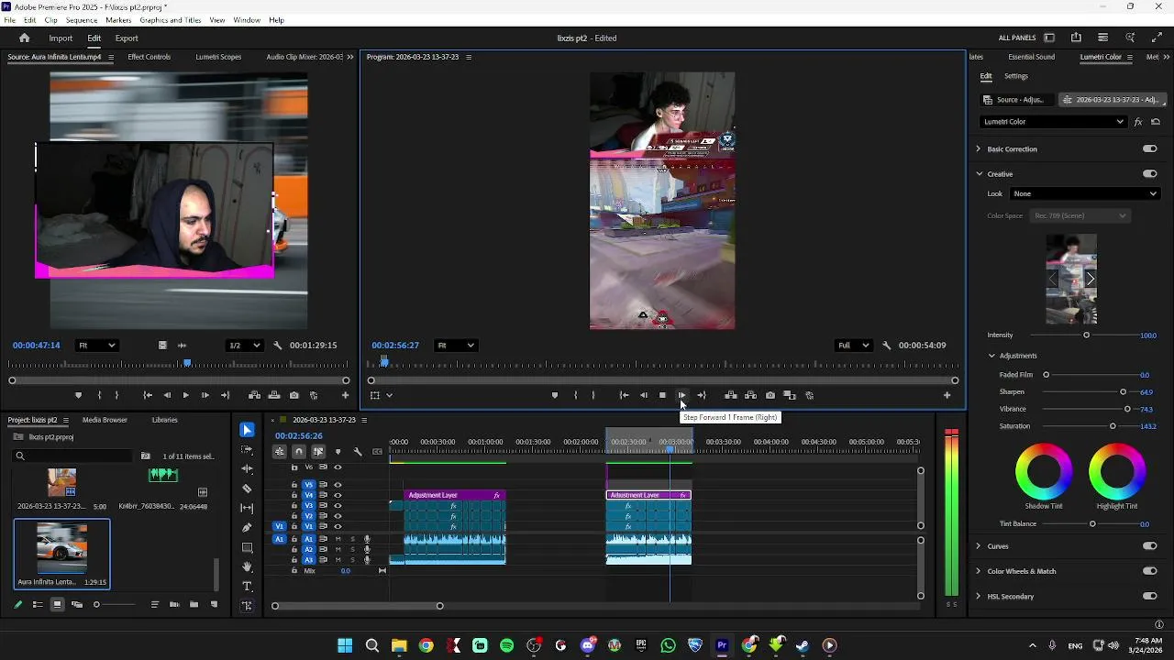Open the Lumetri Settings sub-tab
This screenshot has height=660, width=1174.
click(x=1016, y=76)
